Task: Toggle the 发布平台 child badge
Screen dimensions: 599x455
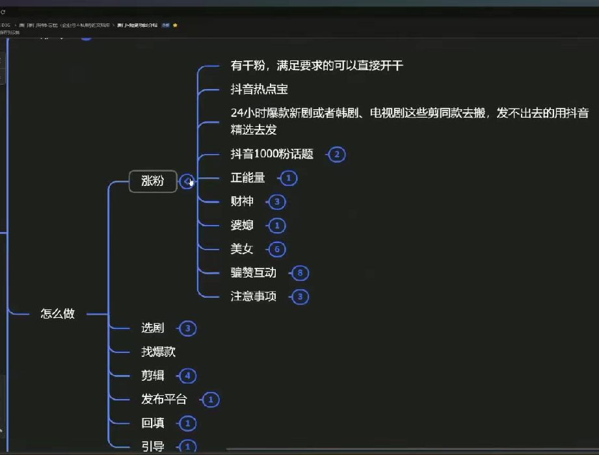Action: pos(211,400)
